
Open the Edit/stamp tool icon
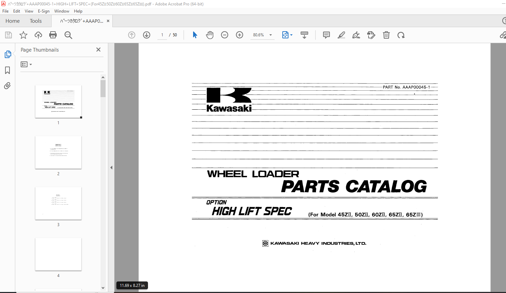(371, 35)
